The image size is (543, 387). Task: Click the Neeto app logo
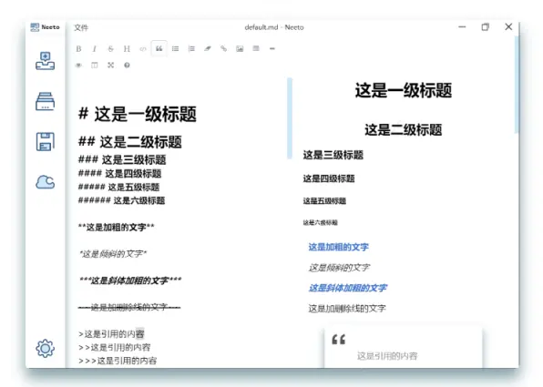tap(45, 27)
